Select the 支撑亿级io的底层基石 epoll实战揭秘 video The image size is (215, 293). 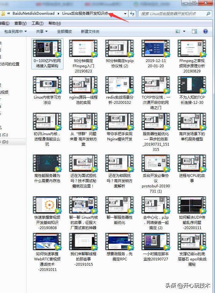coord(192,250)
